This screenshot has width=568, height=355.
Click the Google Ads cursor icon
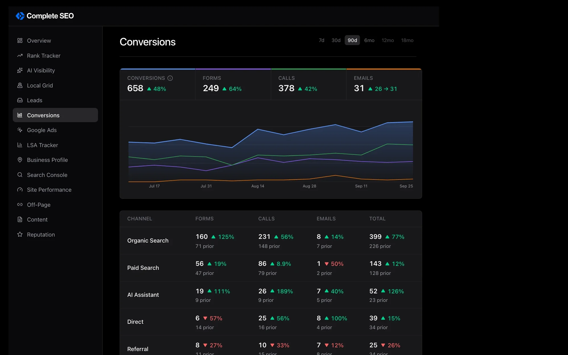coord(20,130)
